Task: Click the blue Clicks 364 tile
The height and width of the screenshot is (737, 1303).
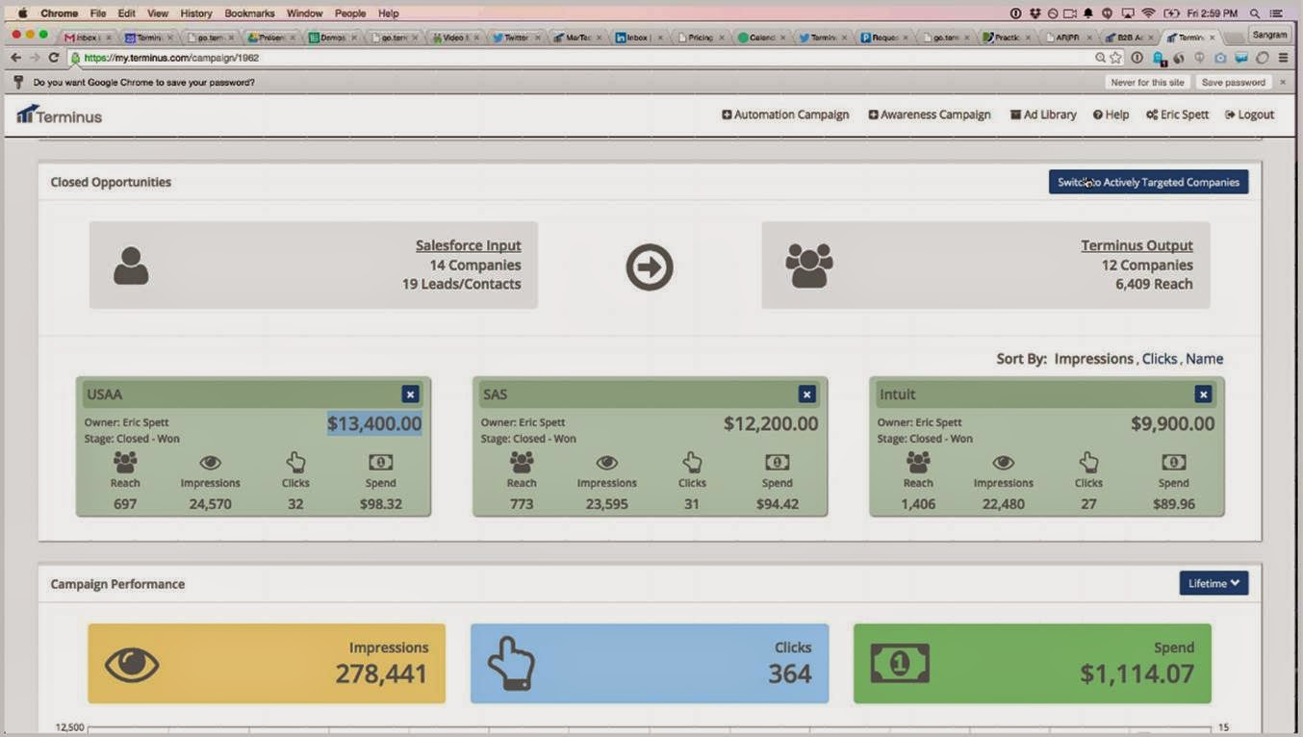Action: click(650, 663)
